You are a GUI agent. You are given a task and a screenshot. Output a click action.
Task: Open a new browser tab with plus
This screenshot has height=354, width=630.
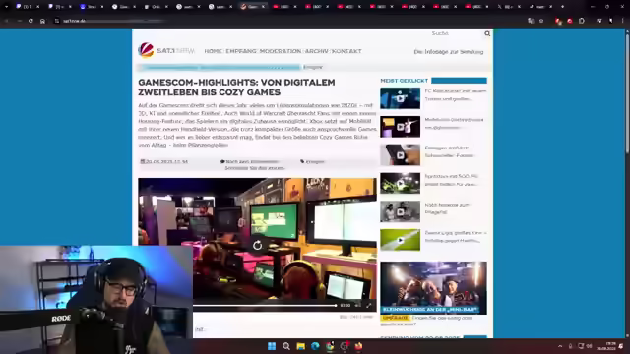click(x=562, y=7)
